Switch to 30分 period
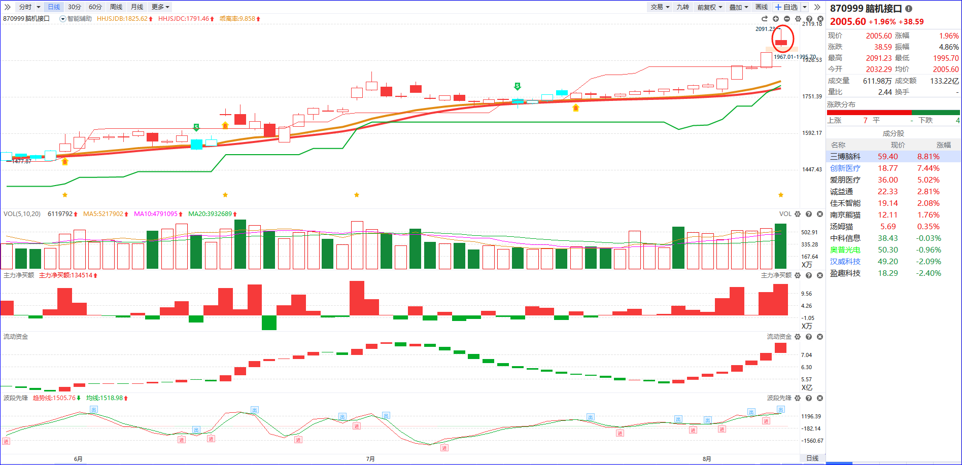 pos(75,7)
